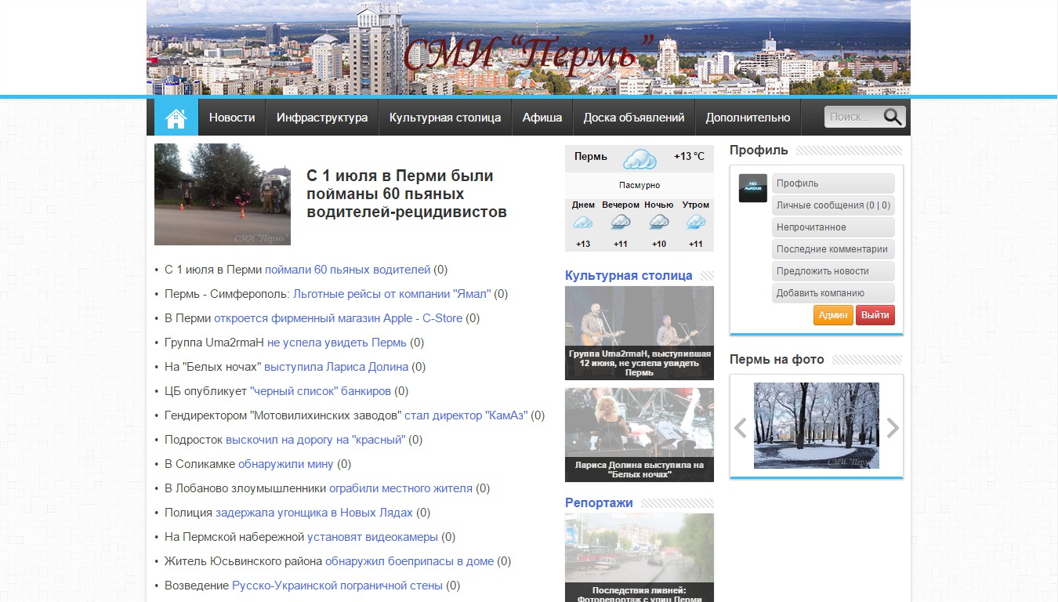Click the Выйти logout button

tap(875, 315)
